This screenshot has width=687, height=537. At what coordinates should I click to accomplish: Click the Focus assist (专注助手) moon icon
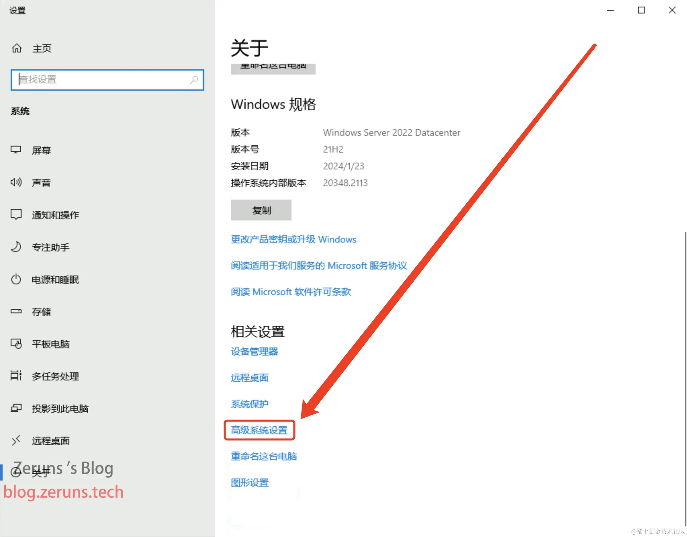click(x=16, y=247)
